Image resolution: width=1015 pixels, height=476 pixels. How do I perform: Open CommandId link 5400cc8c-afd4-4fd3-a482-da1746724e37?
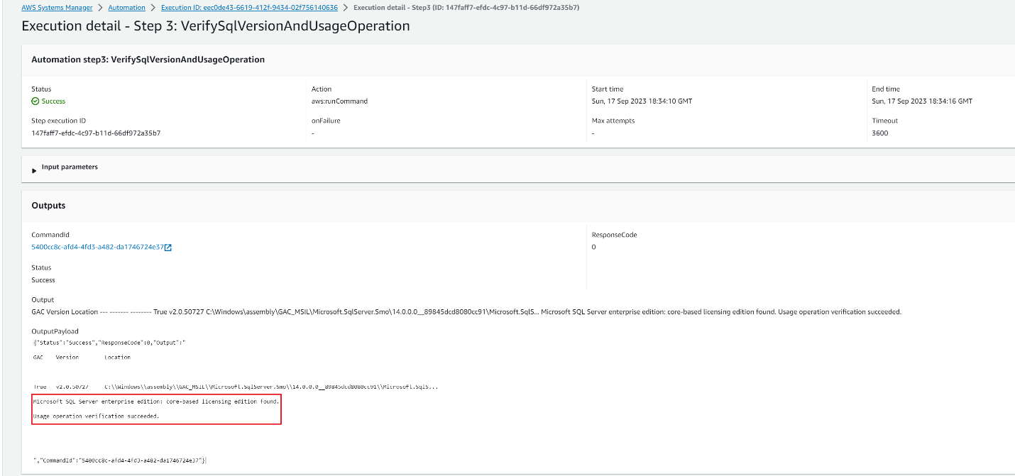96,247
